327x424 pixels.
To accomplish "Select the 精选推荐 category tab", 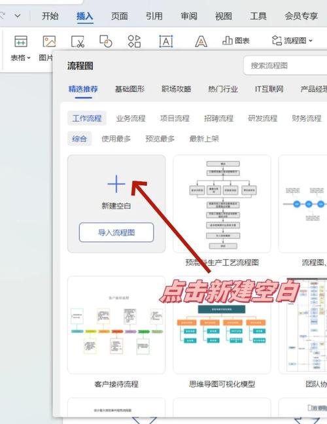I will pos(83,89).
